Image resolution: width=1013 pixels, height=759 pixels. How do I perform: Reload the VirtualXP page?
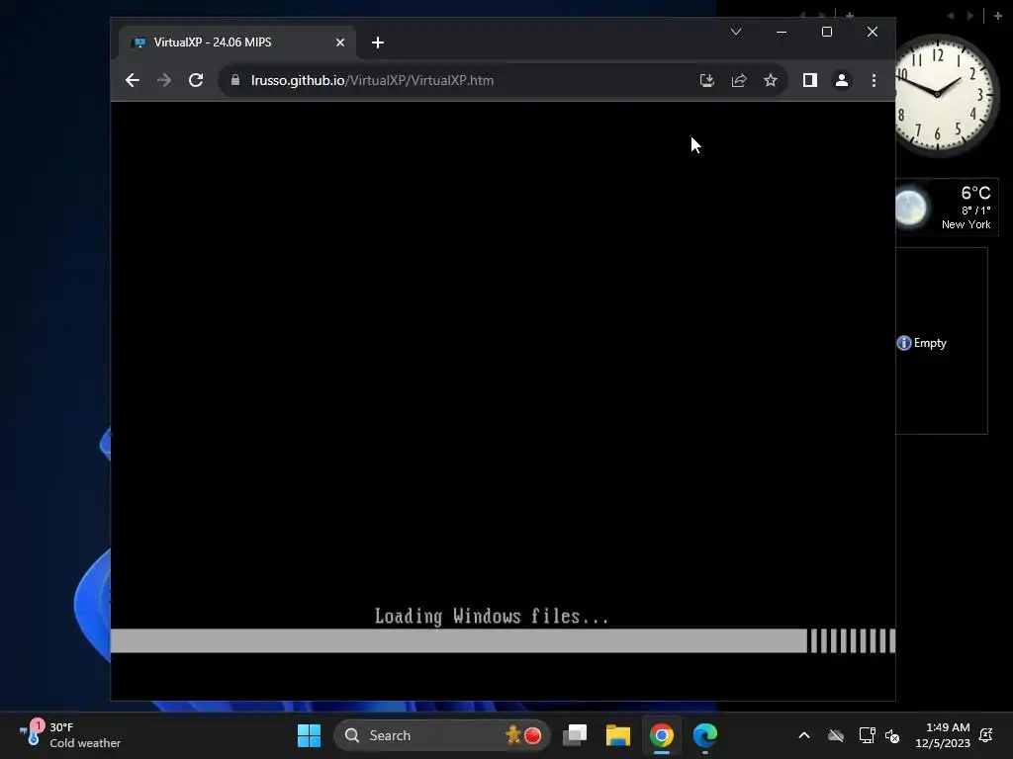point(196,80)
